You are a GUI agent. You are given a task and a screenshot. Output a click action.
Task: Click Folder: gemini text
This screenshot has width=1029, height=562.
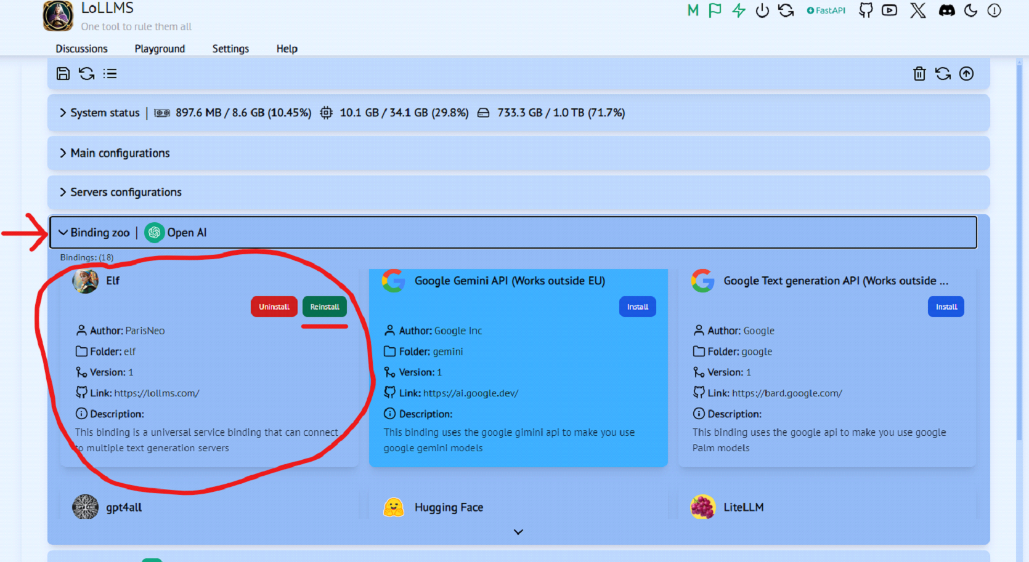coord(431,351)
